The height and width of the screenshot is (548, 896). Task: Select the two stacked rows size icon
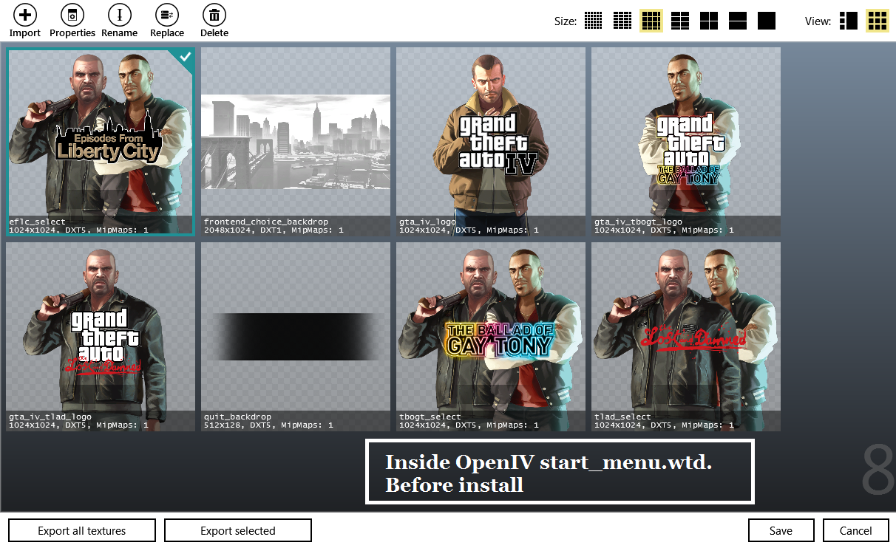click(738, 21)
